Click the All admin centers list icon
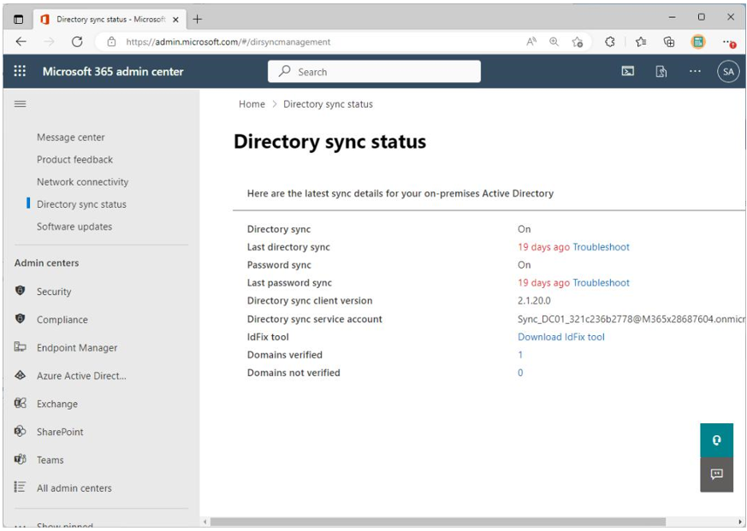The width and height of the screenshot is (747, 531). 20,487
